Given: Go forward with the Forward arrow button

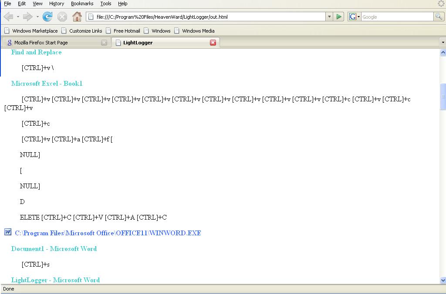Looking at the screenshot, I should tap(27, 17).
